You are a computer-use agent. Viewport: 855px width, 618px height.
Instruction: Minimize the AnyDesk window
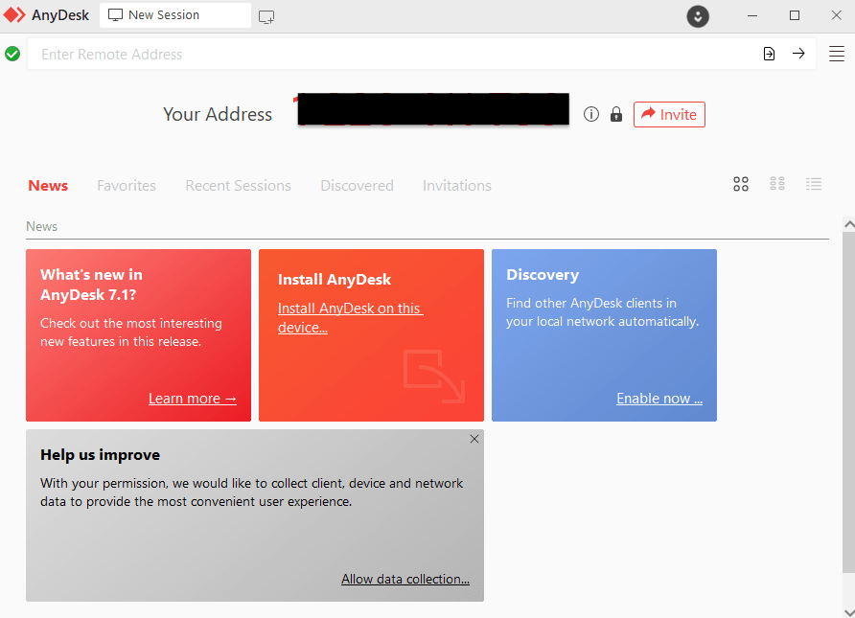point(752,15)
